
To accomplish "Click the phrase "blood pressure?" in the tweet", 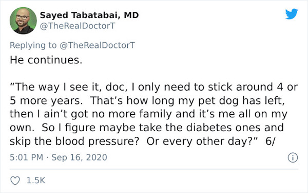I will [97, 142].
